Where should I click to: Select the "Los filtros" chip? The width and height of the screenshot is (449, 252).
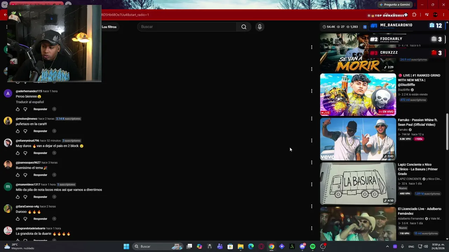[109, 27]
